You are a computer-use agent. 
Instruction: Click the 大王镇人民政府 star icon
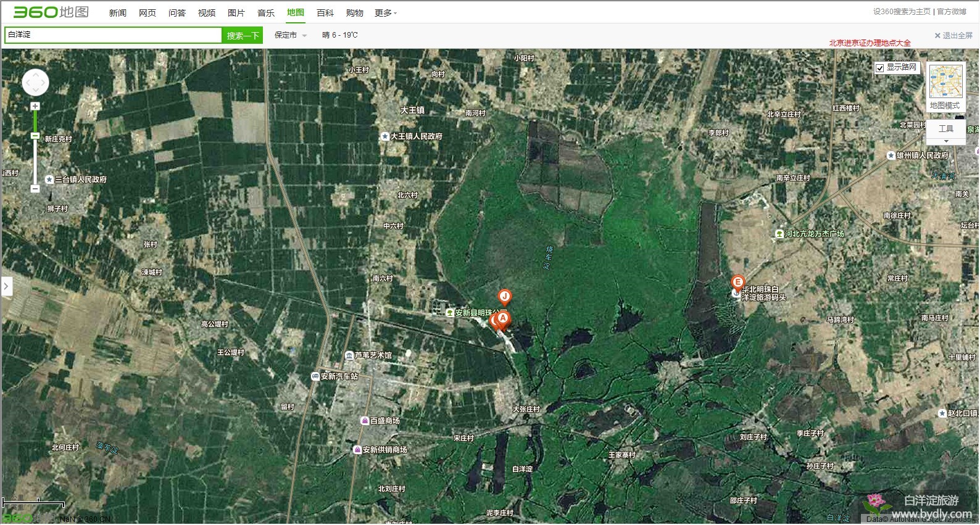[385, 136]
